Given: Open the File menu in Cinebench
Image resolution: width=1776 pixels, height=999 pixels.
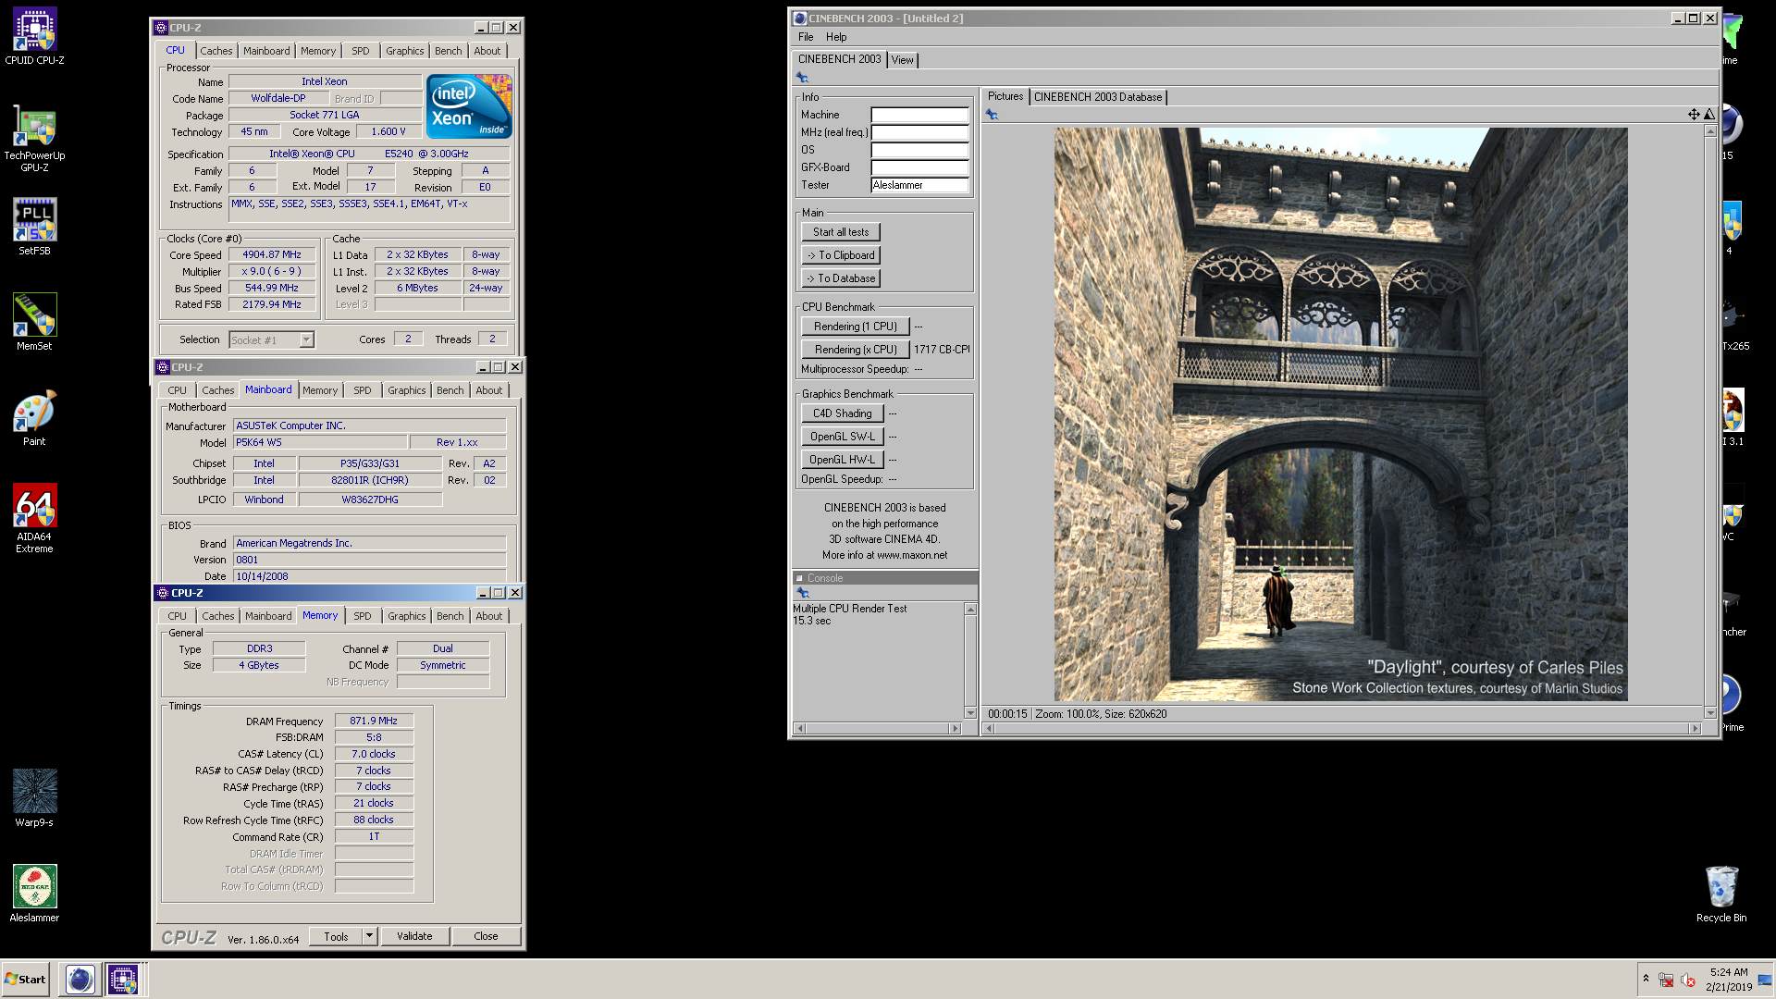Looking at the screenshot, I should coord(806,37).
